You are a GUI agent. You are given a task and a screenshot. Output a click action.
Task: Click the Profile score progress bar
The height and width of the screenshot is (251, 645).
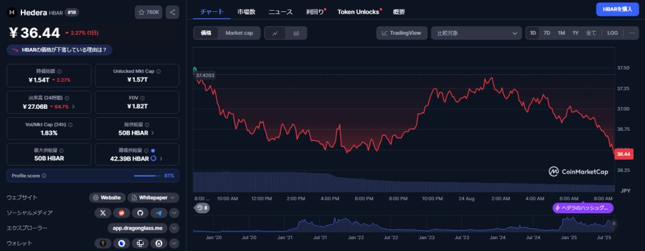coord(147,176)
